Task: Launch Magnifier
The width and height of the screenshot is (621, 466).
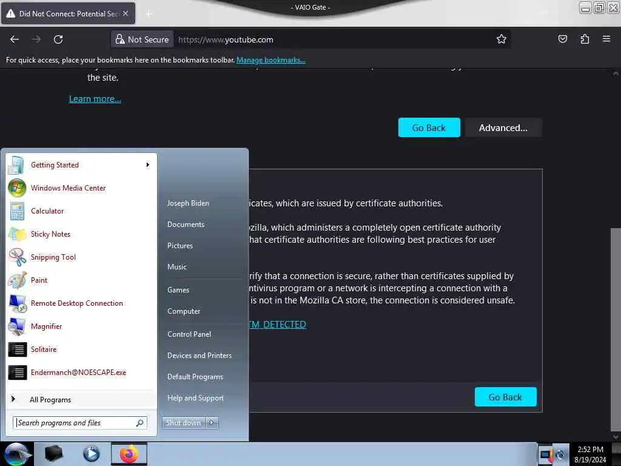Action: coord(81,326)
